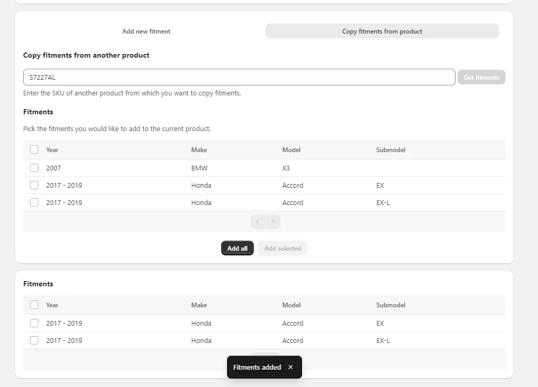Check the Accord EX row in bottom Fitments table
The height and width of the screenshot is (387, 538).
(x=34, y=323)
